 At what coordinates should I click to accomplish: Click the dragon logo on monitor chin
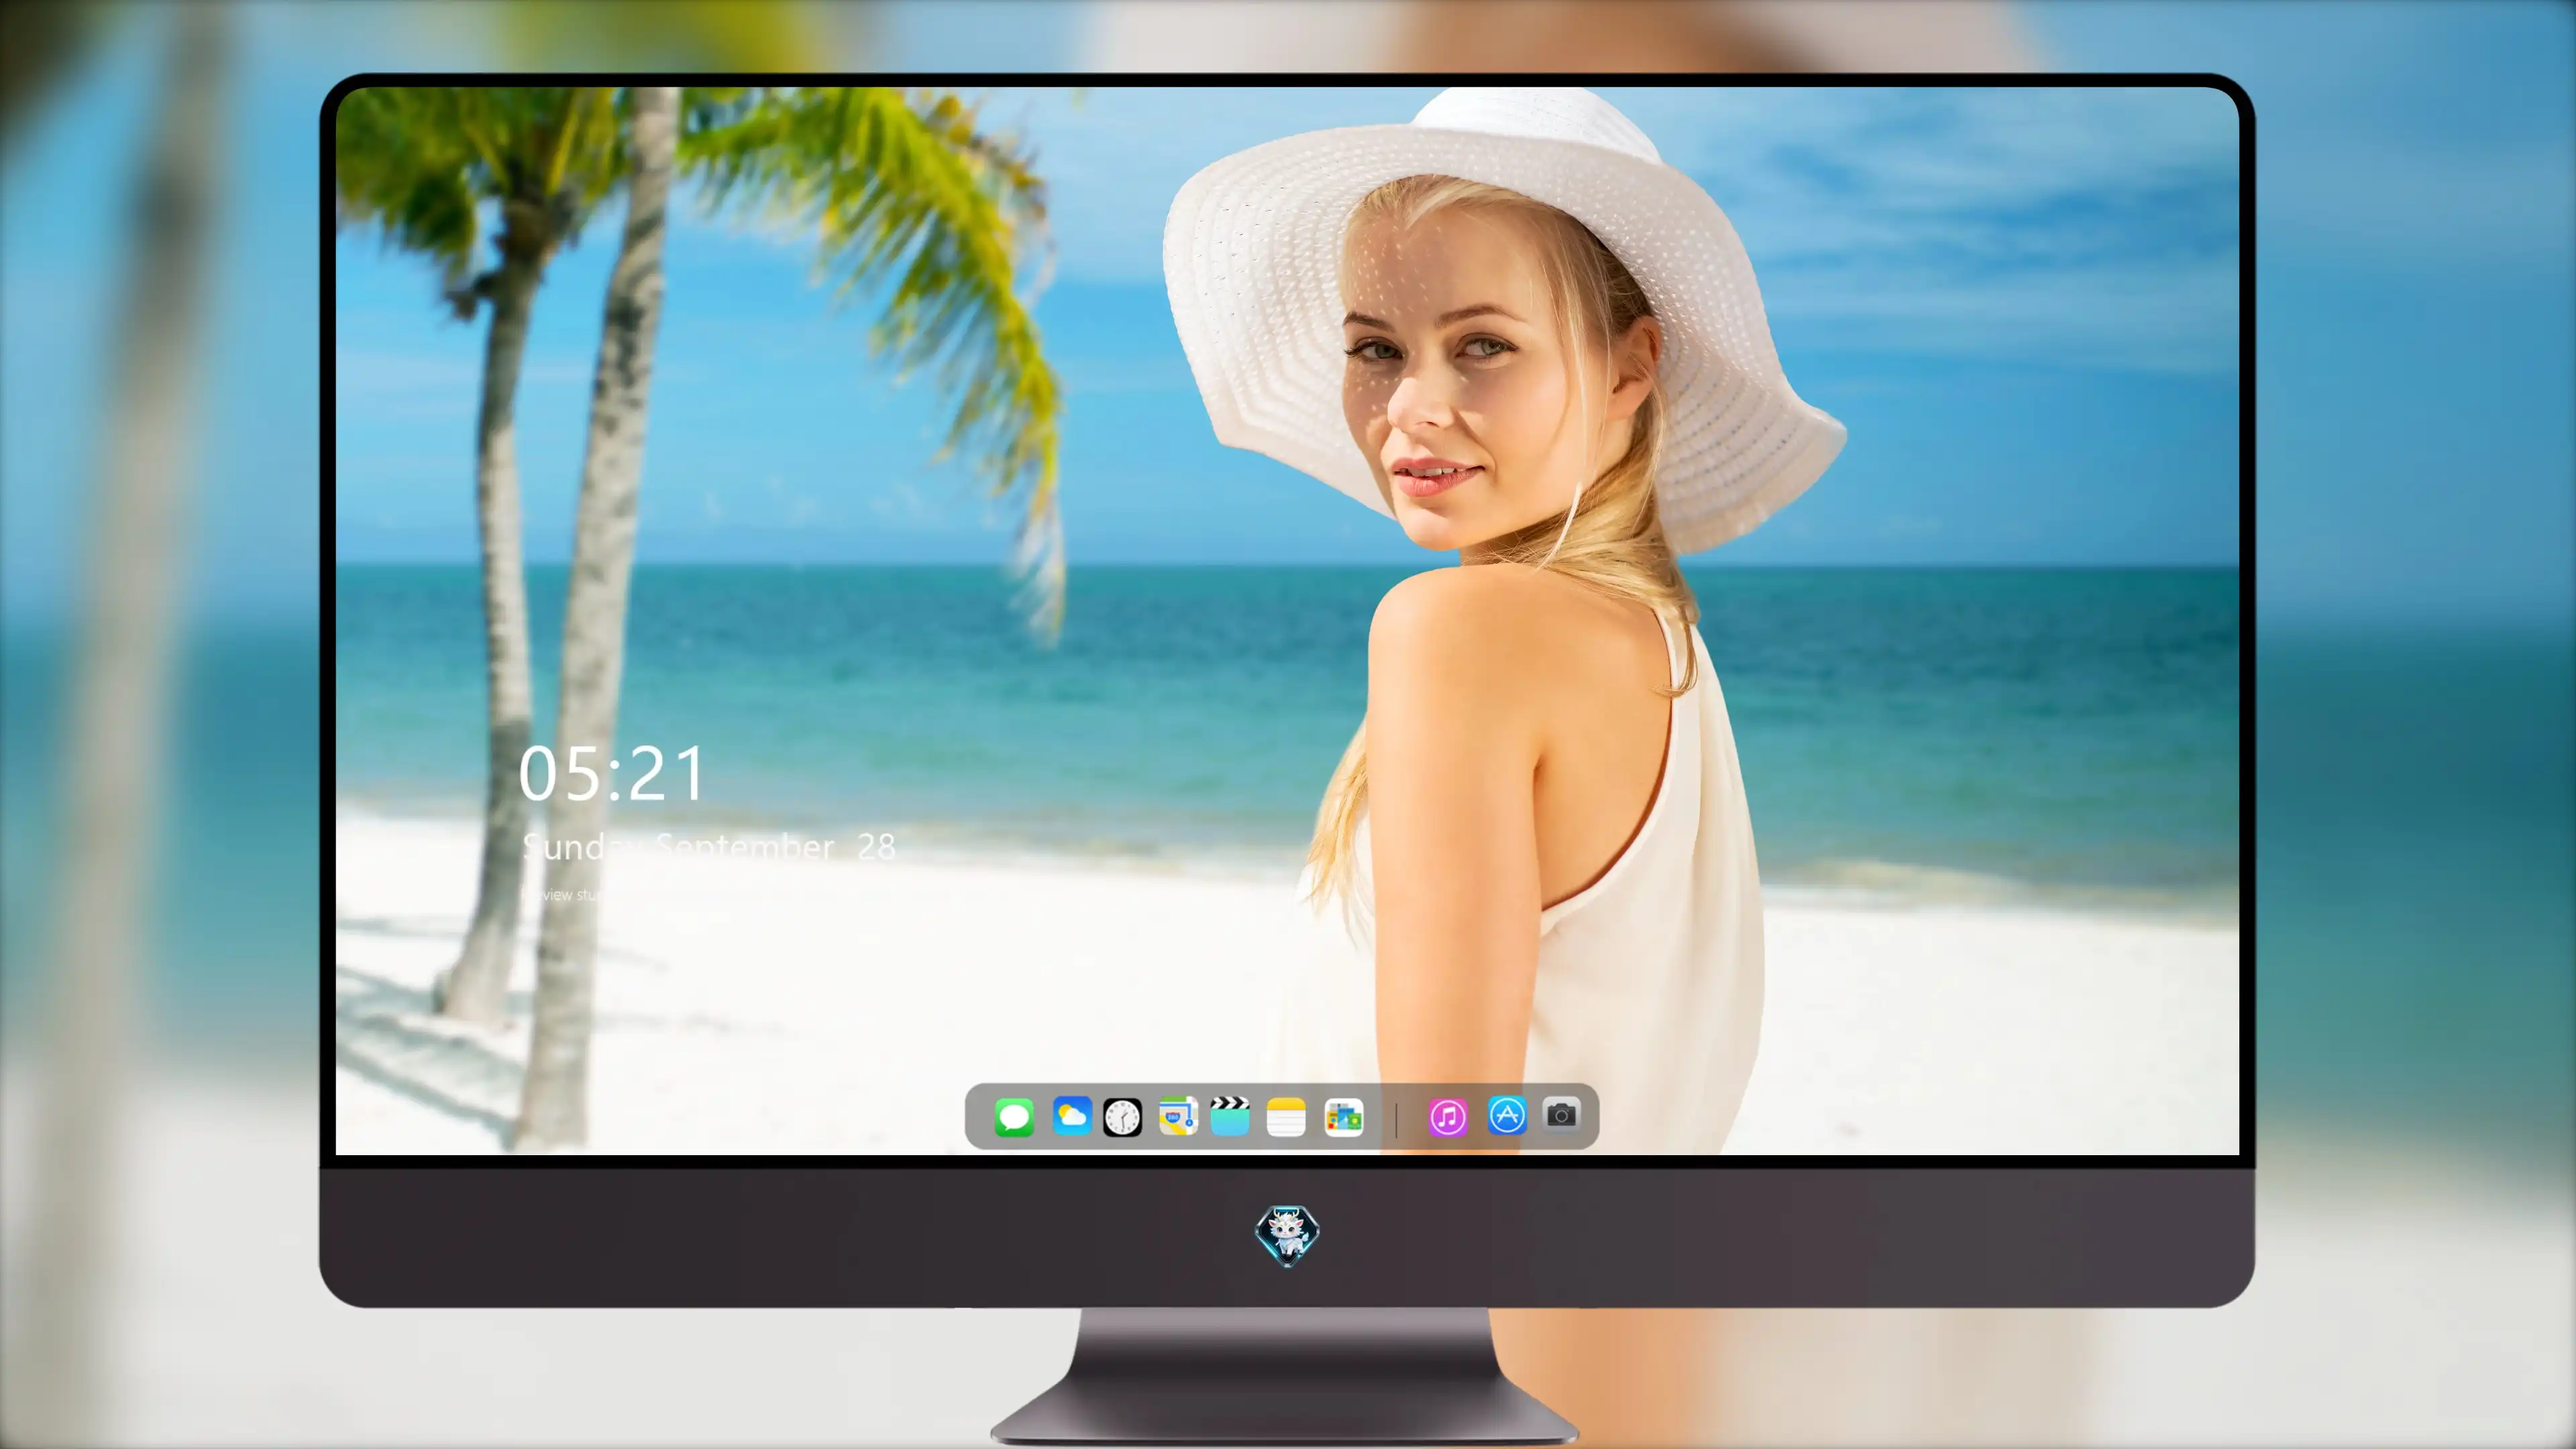coord(1287,1235)
